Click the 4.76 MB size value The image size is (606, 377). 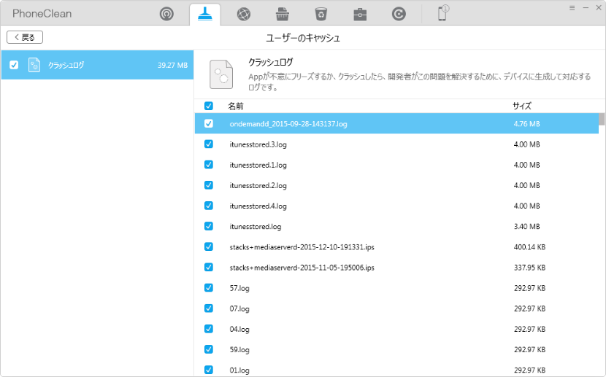click(526, 124)
